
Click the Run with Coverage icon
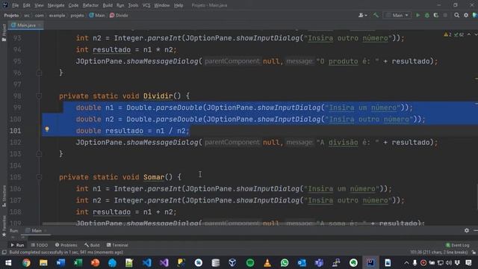click(436, 15)
